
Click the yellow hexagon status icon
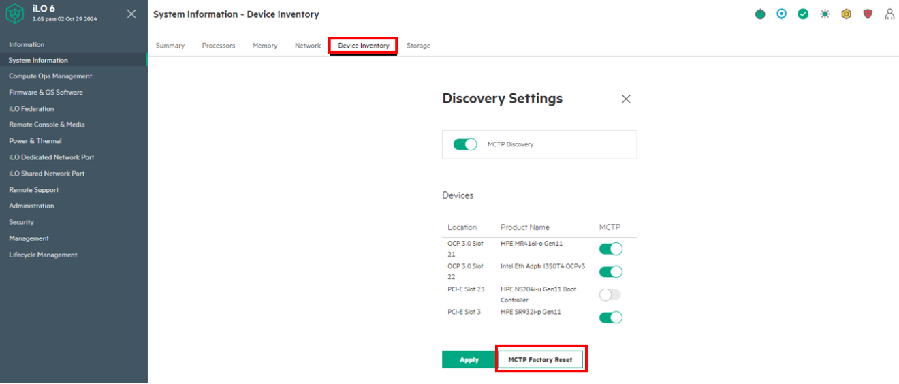coord(846,14)
